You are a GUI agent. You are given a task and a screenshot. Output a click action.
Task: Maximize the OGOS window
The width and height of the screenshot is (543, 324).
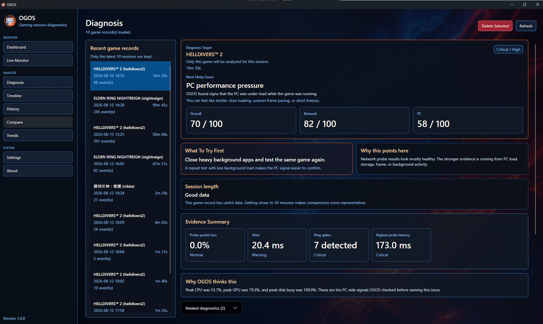[x=524, y=4]
